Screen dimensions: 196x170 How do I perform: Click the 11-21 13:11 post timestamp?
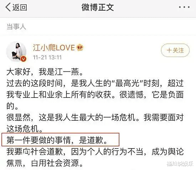click(x=47, y=57)
